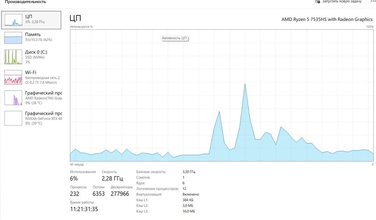This screenshot has height=220, width=376.
Task: Select the NVIDIA GeForce RTX graphics processor thumbnail
Action: (x=13, y=118)
